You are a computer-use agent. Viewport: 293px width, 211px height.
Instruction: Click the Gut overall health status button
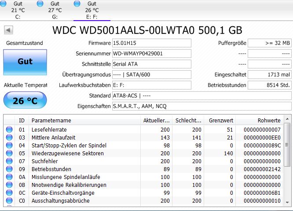25,62
